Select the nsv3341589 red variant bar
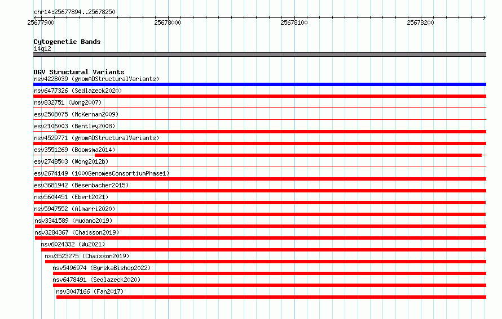Screen dimensions: 502x319 click(x=260, y=226)
